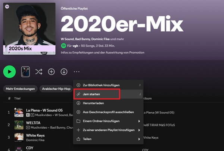224x151 pixels.
Task: Open White Keys album link
Action: 151,138
